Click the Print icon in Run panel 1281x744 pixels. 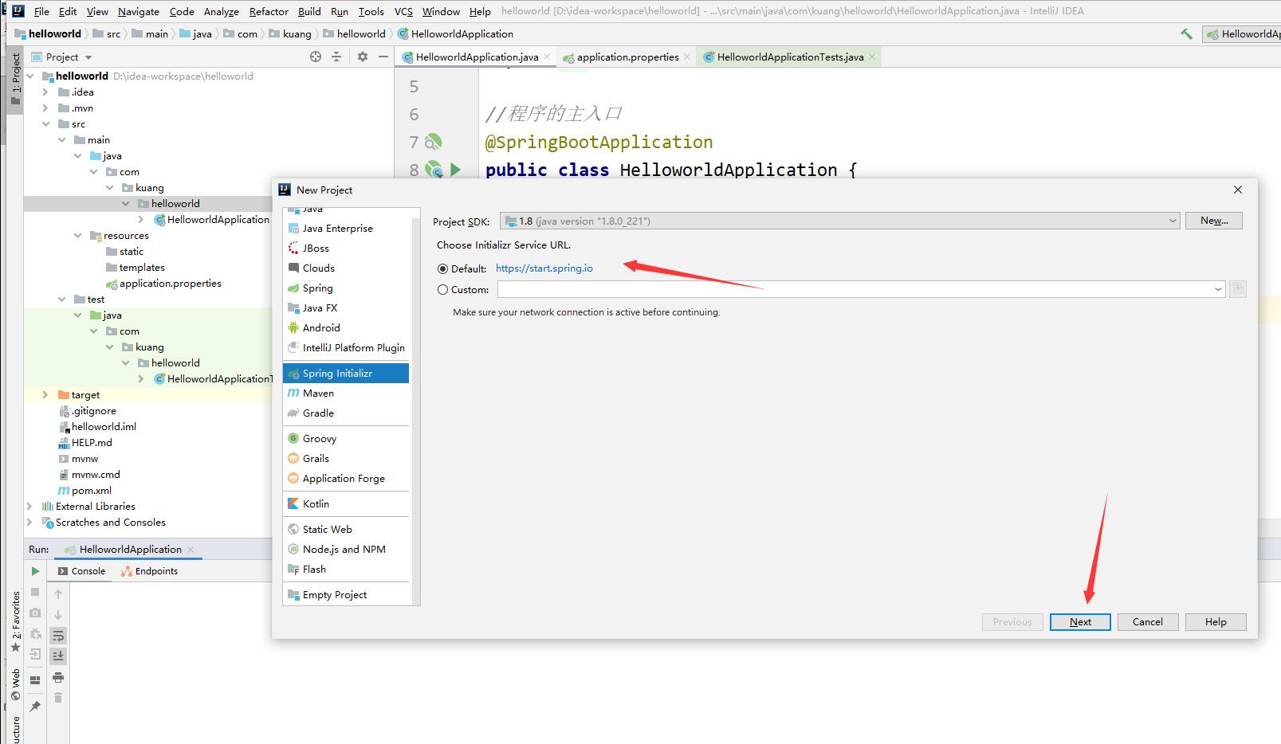point(58,677)
